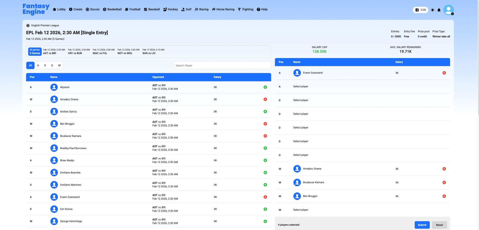Open the Basketball menu item

[x=112, y=9]
